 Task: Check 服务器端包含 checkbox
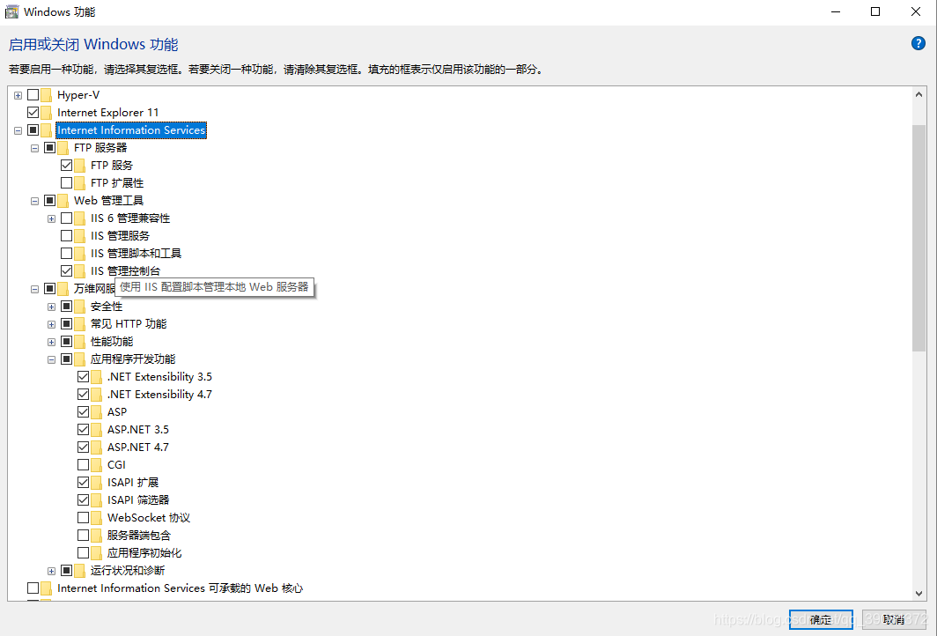83,535
